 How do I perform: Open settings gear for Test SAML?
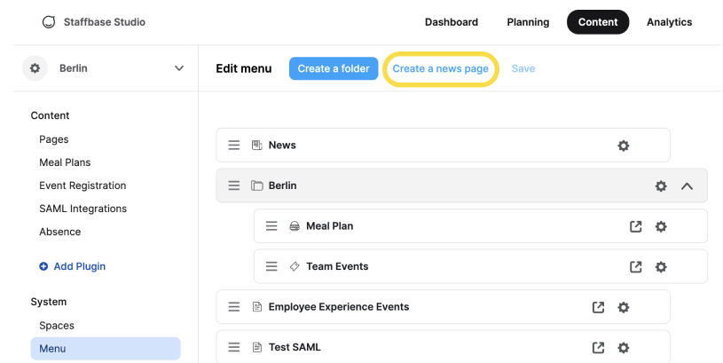[x=624, y=348]
